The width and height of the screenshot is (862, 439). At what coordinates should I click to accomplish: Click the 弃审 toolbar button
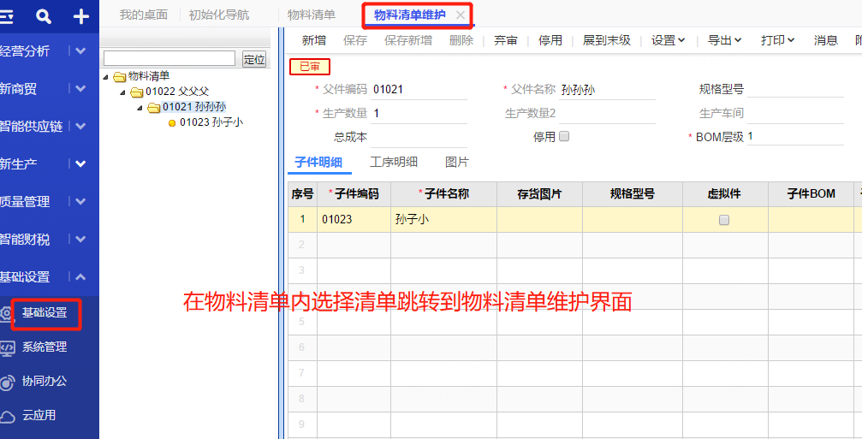click(x=505, y=40)
